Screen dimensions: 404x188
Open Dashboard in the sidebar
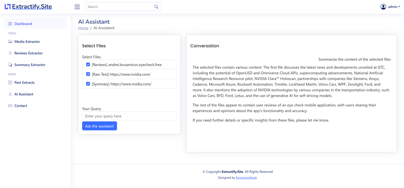tap(35, 24)
